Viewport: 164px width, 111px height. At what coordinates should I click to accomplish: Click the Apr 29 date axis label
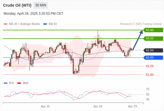click(x=132, y=106)
